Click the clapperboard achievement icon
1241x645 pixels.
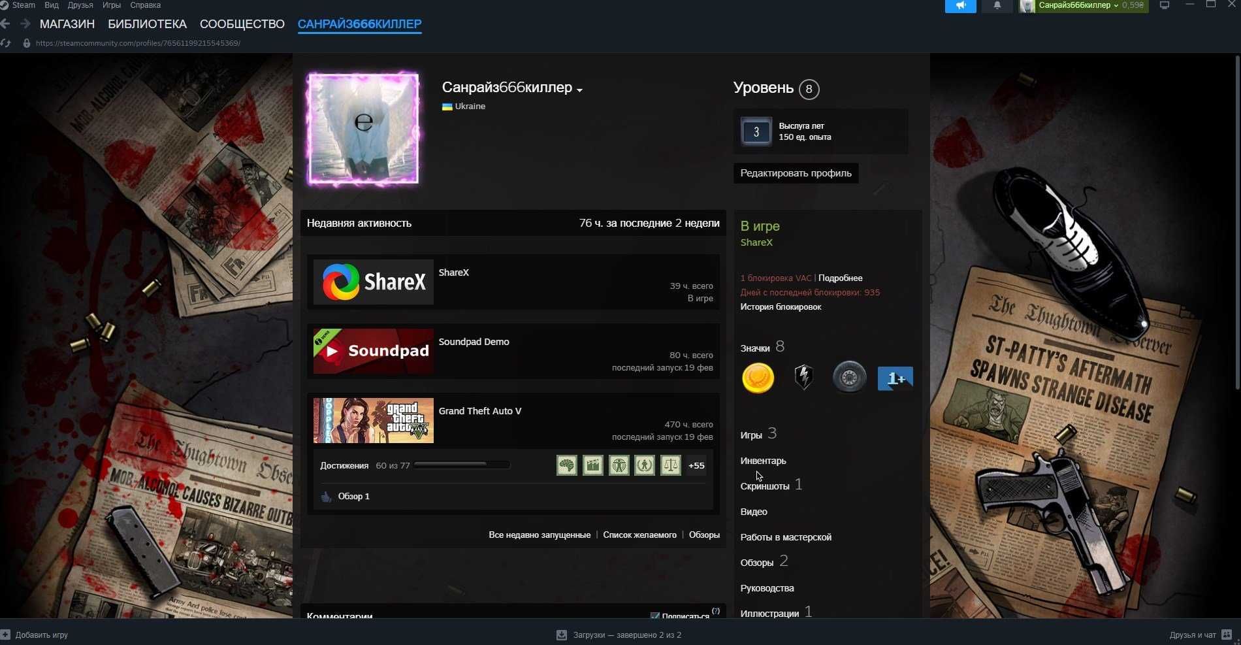tap(593, 465)
